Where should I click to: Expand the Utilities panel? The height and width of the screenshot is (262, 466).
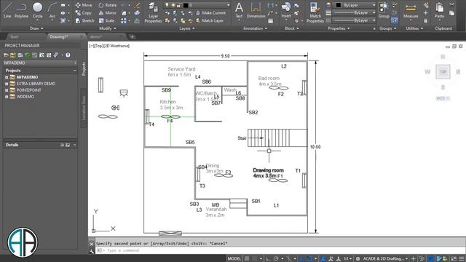(x=414, y=28)
